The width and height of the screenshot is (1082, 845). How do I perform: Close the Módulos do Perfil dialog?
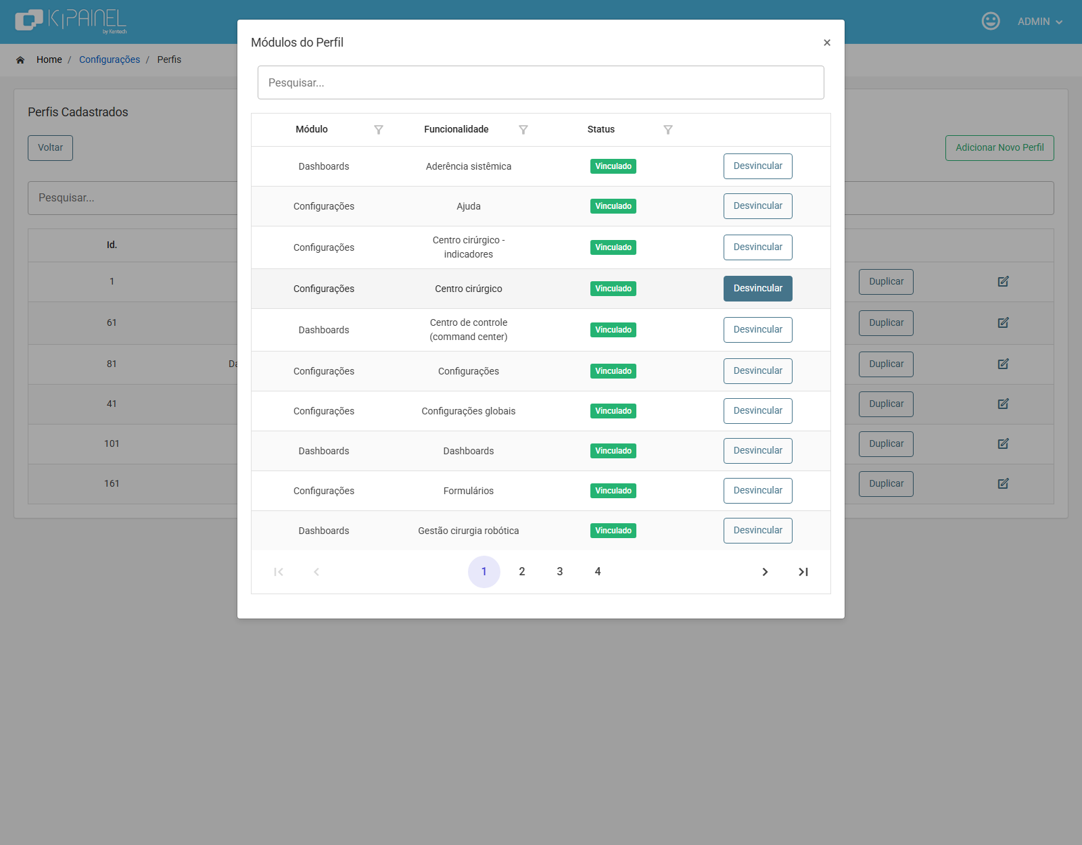pyautogui.click(x=827, y=43)
